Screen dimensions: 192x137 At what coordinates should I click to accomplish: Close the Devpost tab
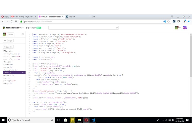90,17
